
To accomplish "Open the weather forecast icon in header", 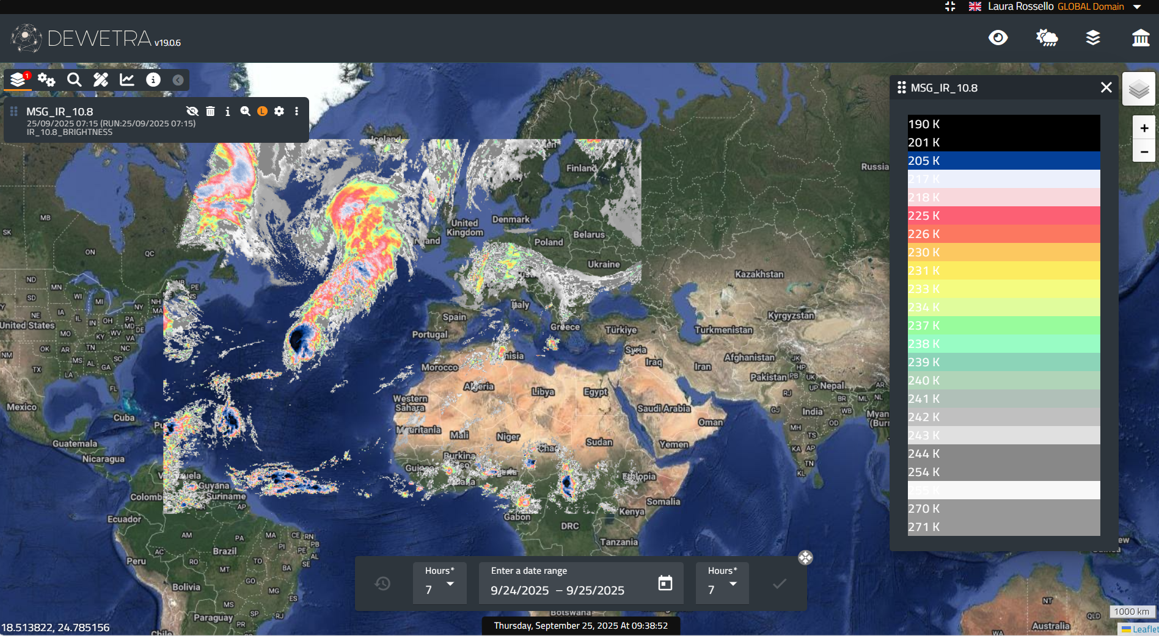I will click(1047, 38).
